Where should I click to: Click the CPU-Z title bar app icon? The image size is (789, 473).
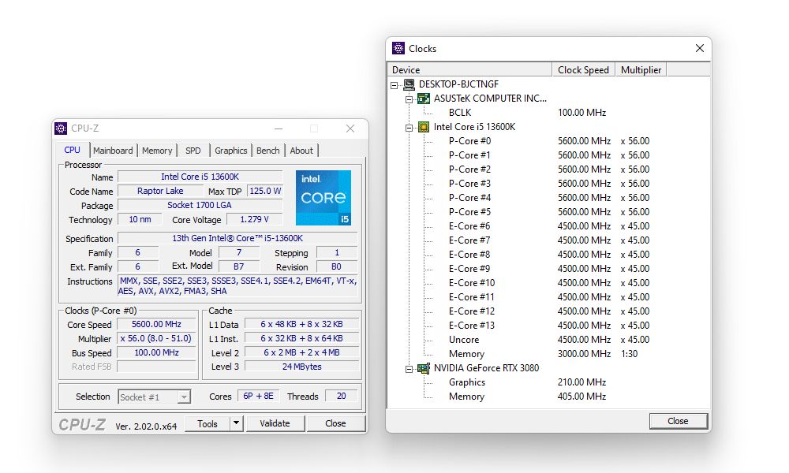[x=61, y=128]
